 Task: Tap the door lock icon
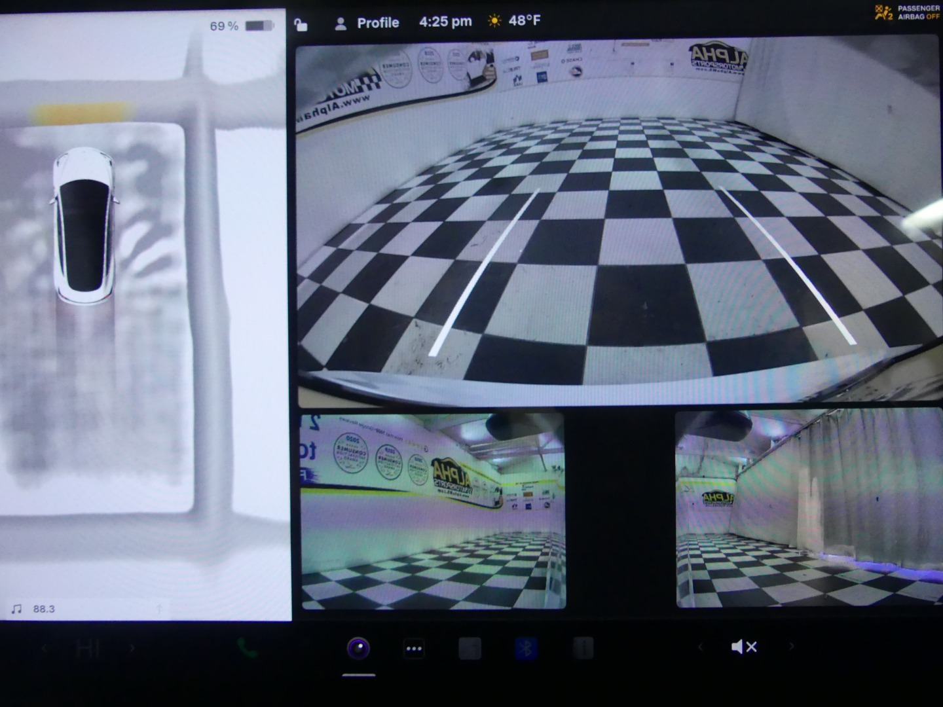point(300,25)
